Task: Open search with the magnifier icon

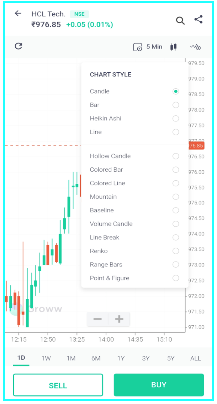Action: [180, 21]
